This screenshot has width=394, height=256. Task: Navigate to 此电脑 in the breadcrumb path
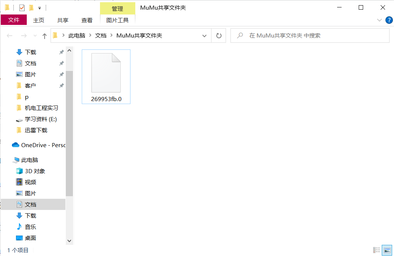pyautogui.click(x=77, y=36)
